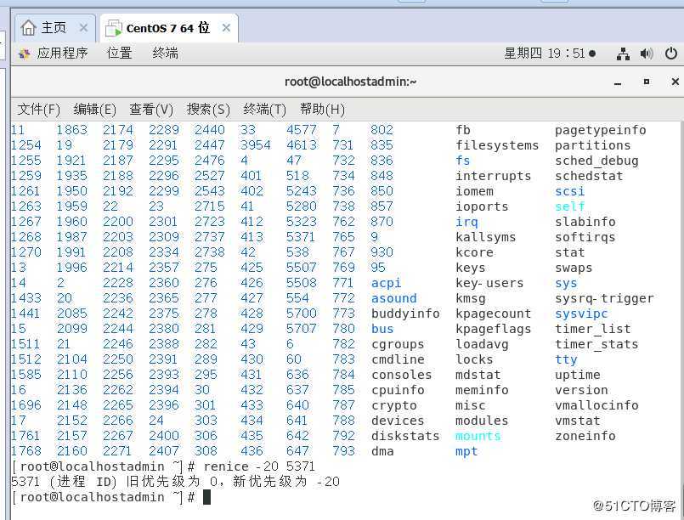Minimize the terminal window
The width and height of the screenshot is (684, 520).
click(x=617, y=82)
